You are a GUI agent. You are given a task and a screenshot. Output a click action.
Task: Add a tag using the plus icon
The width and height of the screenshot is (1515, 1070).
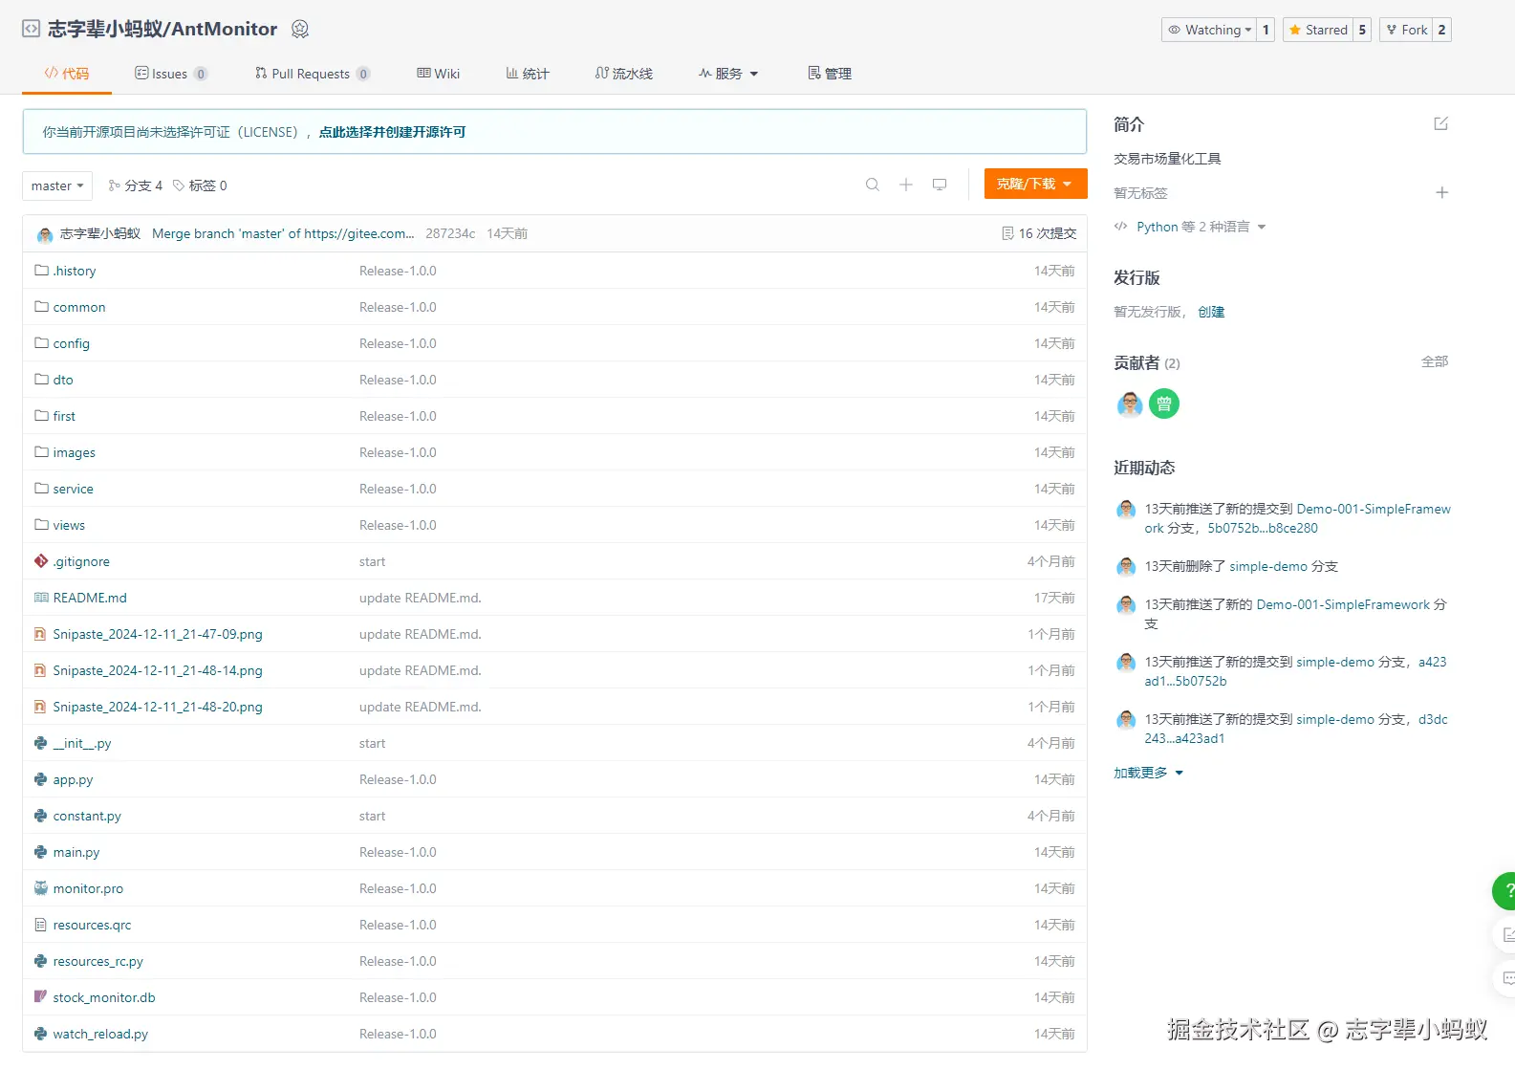1442,192
